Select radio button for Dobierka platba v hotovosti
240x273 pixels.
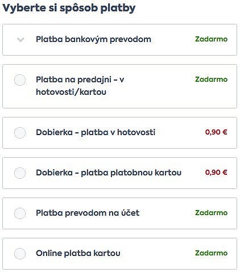[20, 133]
